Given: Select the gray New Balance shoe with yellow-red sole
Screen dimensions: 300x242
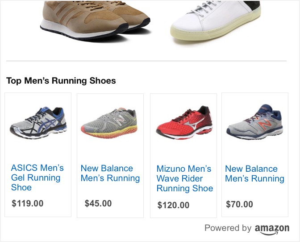Looking at the screenshot, I should pos(110,123).
